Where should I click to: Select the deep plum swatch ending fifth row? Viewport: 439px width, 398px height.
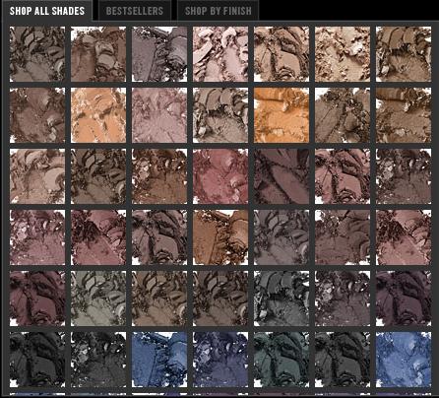pos(404,298)
